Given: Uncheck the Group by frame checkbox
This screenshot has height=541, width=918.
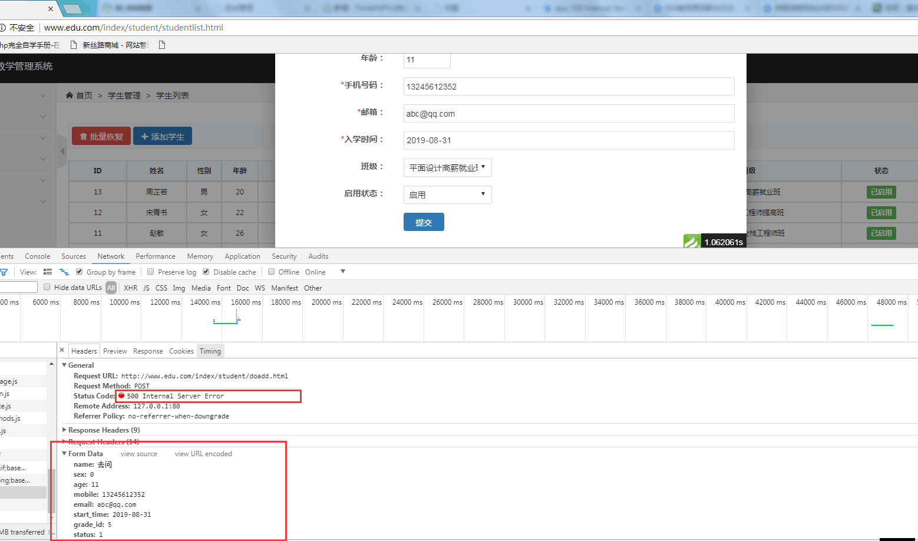Looking at the screenshot, I should (x=80, y=272).
